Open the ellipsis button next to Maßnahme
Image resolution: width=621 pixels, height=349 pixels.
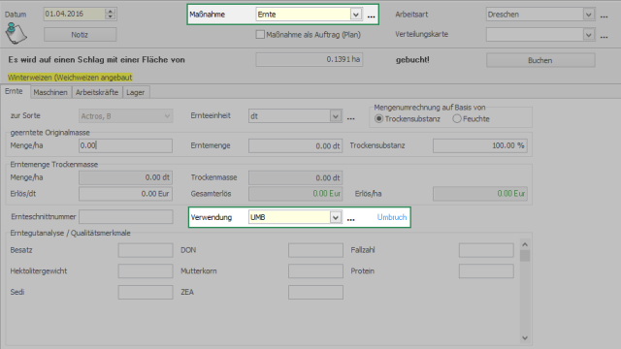point(371,16)
